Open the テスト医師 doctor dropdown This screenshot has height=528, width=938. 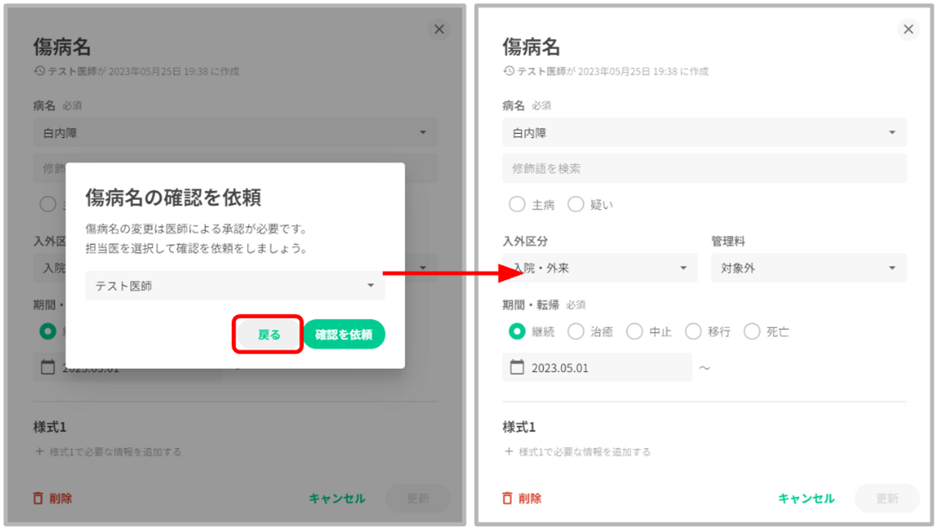(x=234, y=286)
